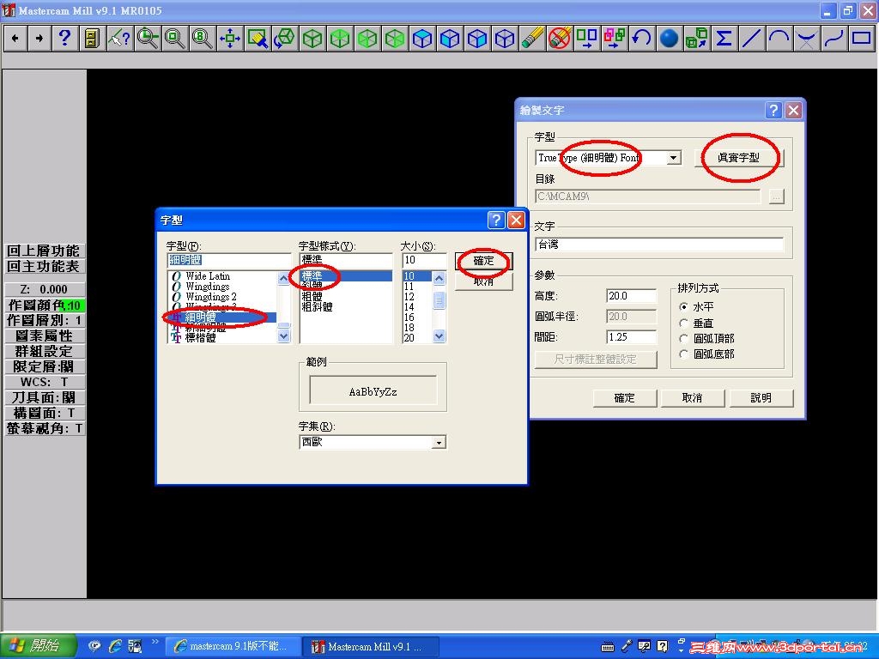Click font list scrollbar up arrow
Screen dimensions: 879x659
pos(283,278)
